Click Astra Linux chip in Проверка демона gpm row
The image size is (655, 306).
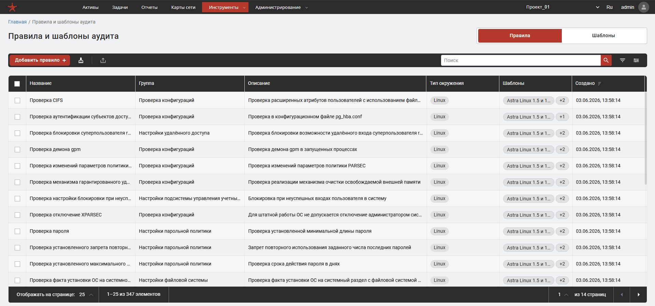[x=528, y=149]
